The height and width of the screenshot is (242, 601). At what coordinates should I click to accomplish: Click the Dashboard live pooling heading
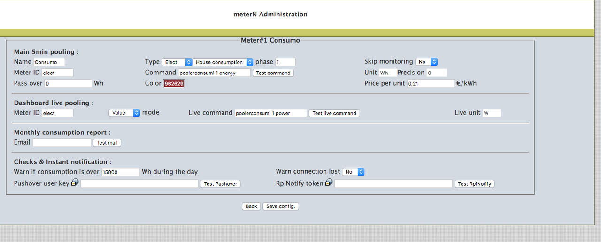(x=54, y=103)
